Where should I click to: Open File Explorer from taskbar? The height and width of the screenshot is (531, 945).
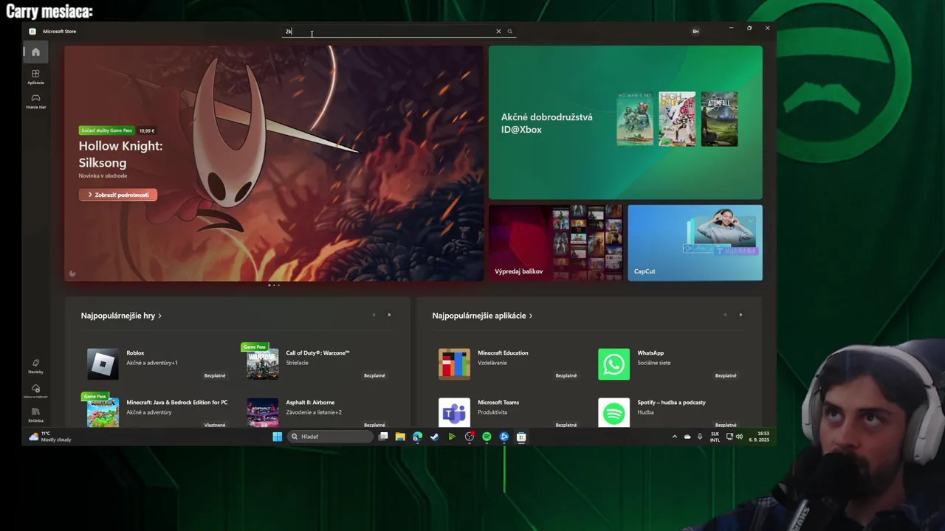(x=400, y=437)
